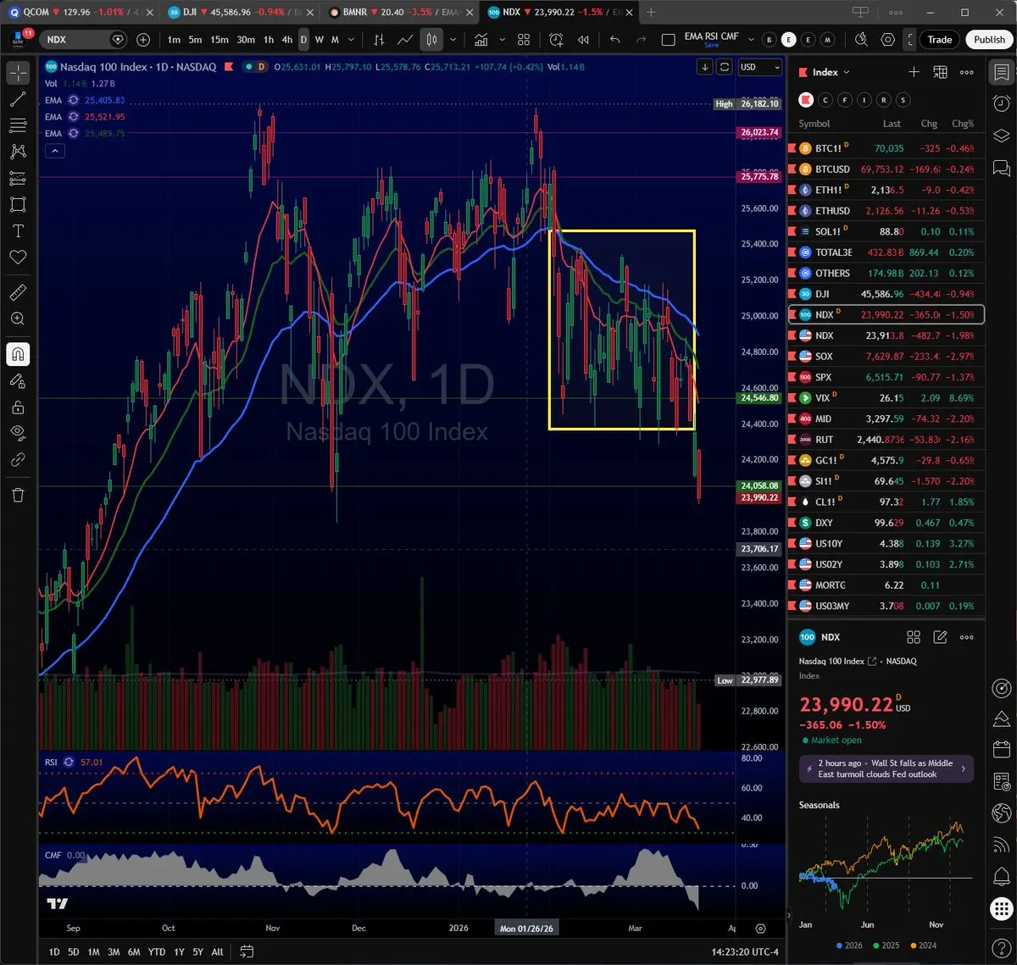Screen dimensions: 1017x965
Task: Select the BTCUSD row in watchlist
Action: [886, 169]
